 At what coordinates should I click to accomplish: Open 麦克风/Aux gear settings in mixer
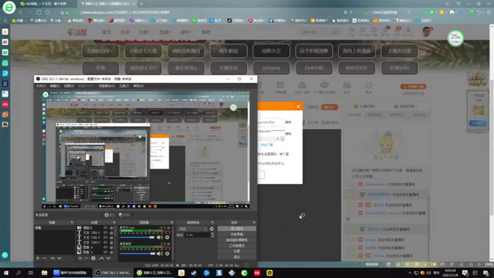(167, 237)
